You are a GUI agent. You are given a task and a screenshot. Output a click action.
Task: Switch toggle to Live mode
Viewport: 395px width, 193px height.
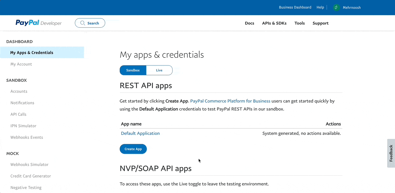(x=159, y=70)
